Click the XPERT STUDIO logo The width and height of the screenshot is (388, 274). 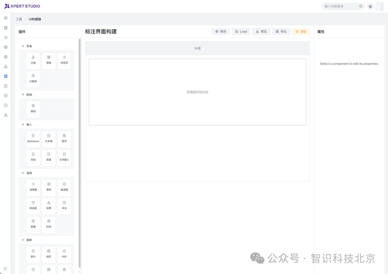point(22,6)
